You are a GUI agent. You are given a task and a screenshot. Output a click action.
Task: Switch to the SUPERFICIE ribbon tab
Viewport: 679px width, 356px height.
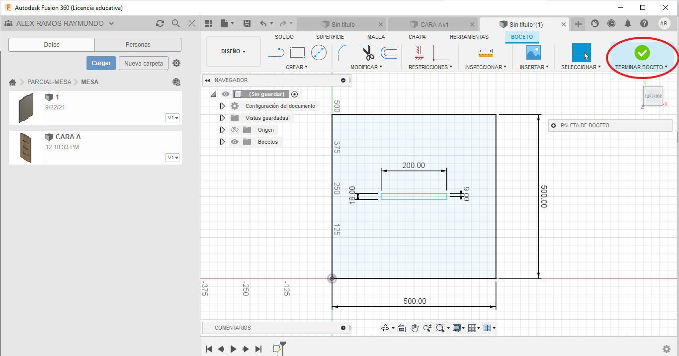330,37
